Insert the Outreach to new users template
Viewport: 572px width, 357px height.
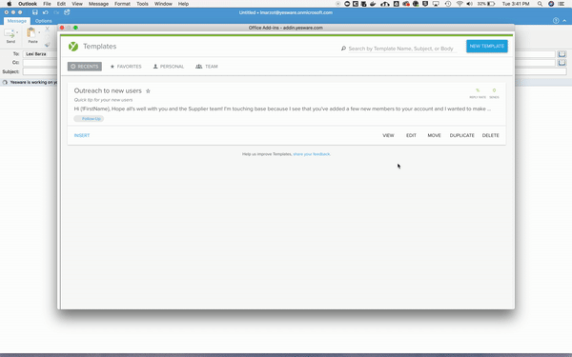pos(82,135)
